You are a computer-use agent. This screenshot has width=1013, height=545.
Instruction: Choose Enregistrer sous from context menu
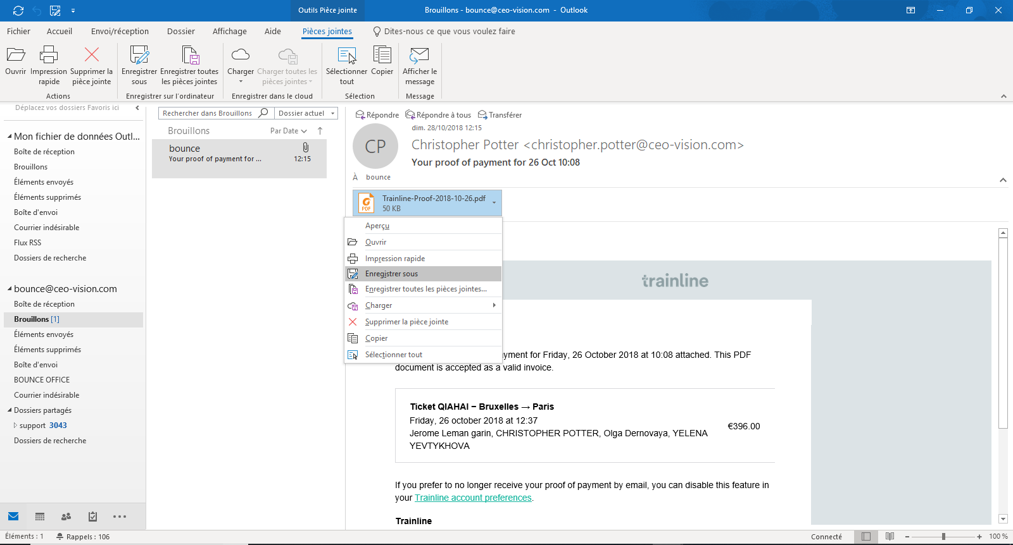click(x=391, y=274)
